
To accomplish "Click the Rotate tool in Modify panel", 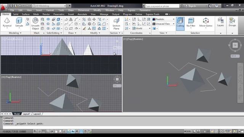I will pos(94,24).
